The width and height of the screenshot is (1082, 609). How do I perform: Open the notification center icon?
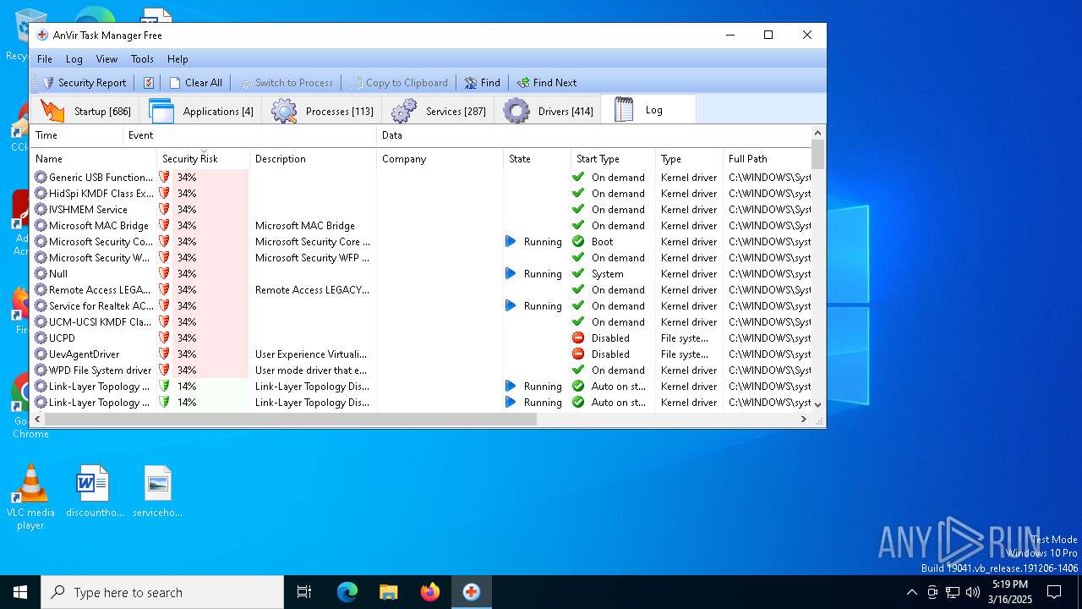point(1054,592)
